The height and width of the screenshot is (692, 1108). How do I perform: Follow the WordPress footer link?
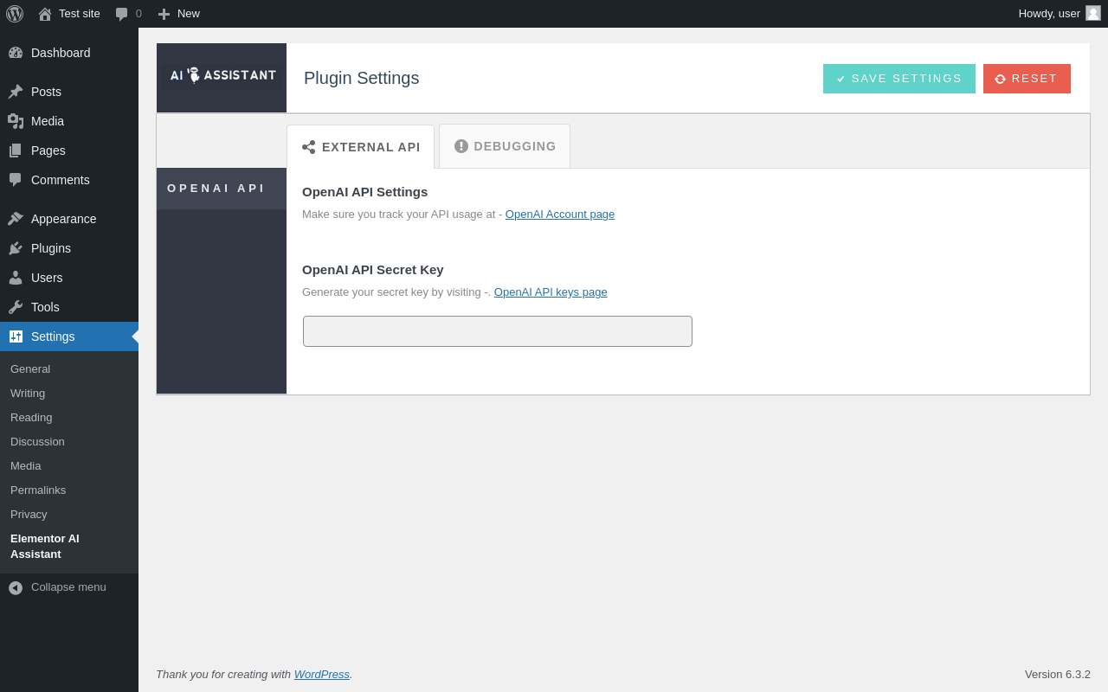[x=322, y=675]
